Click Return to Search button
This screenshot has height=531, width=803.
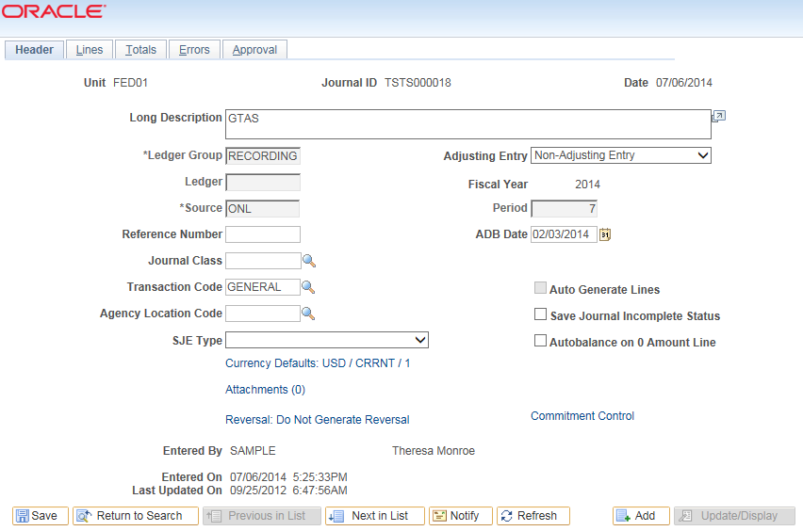click(x=135, y=516)
